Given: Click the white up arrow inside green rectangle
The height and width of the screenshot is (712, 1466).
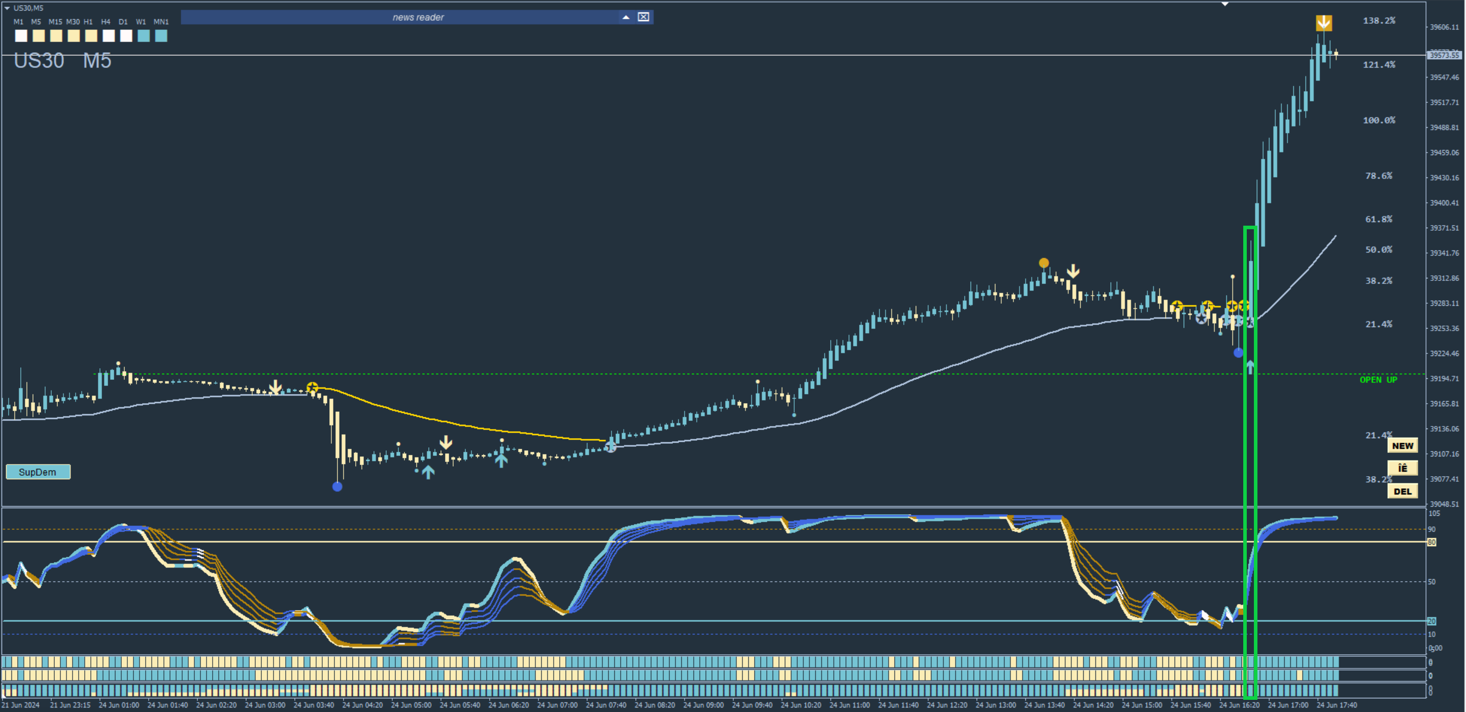Looking at the screenshot, I should [1250, 367].
